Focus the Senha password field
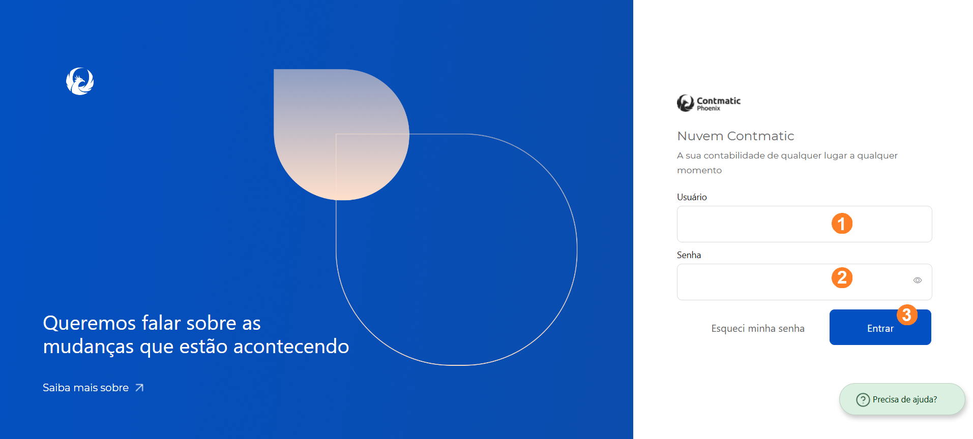Screen dimensions: 973x439 click(804, 282)
